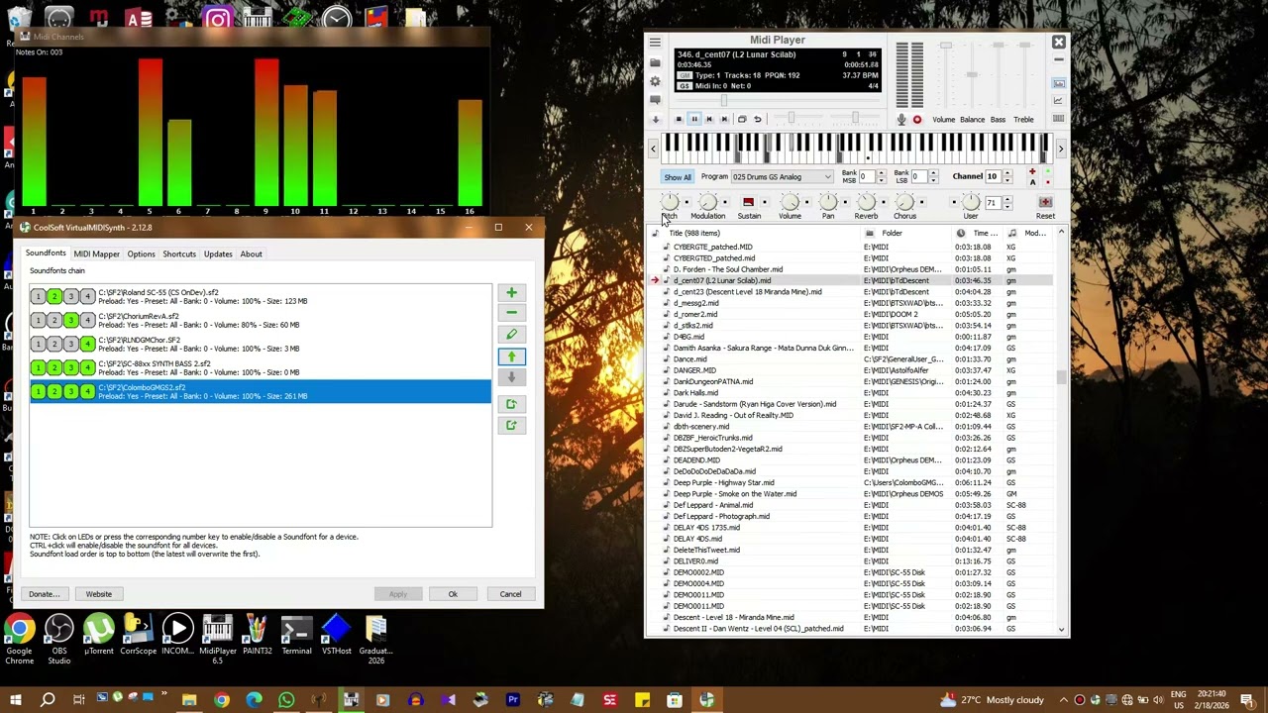Image resolution: width=1268 pixels, height=713 pixels.
Task: Toggle device 4 LED for RLNDGMChor soundfont
Action: (87, 344)
